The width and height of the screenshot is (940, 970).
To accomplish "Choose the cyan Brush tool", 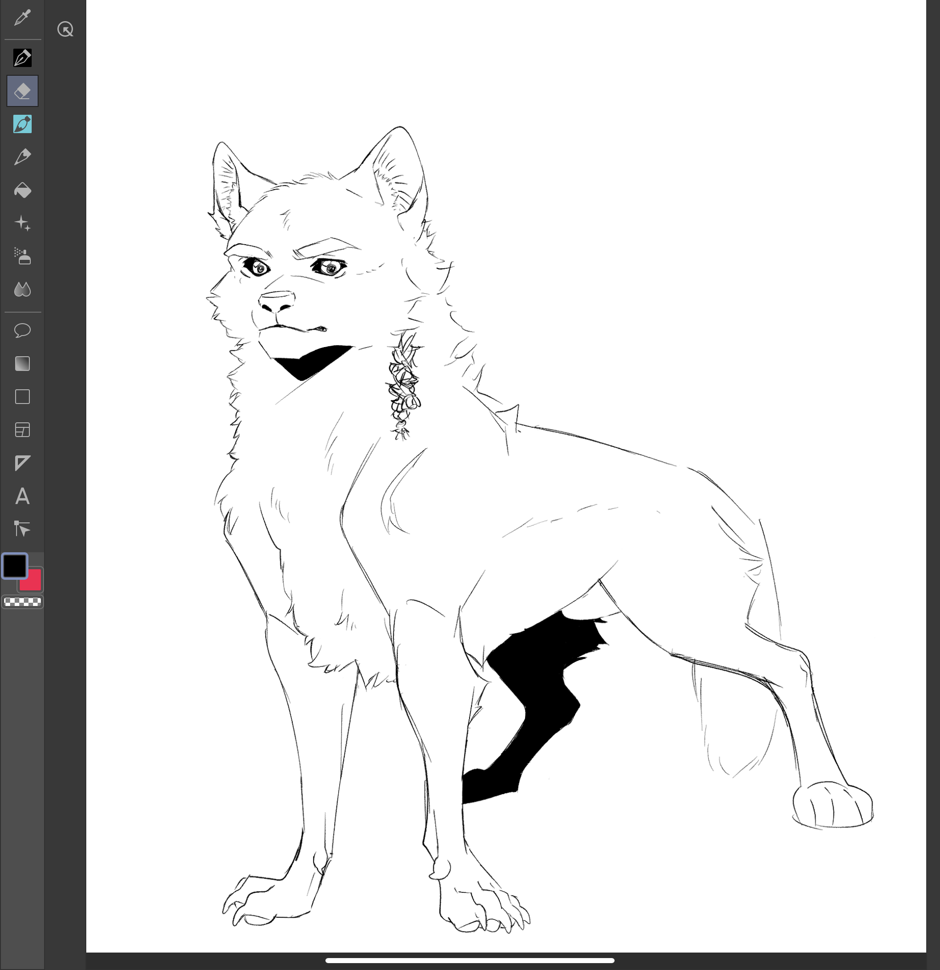I will pyautogui.click(x=22, y=124).
